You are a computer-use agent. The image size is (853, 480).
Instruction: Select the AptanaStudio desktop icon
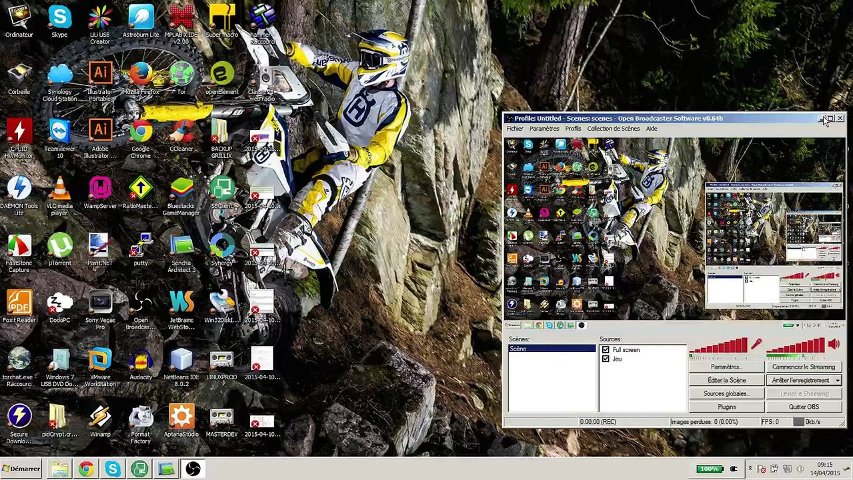(x=181, y=421)
